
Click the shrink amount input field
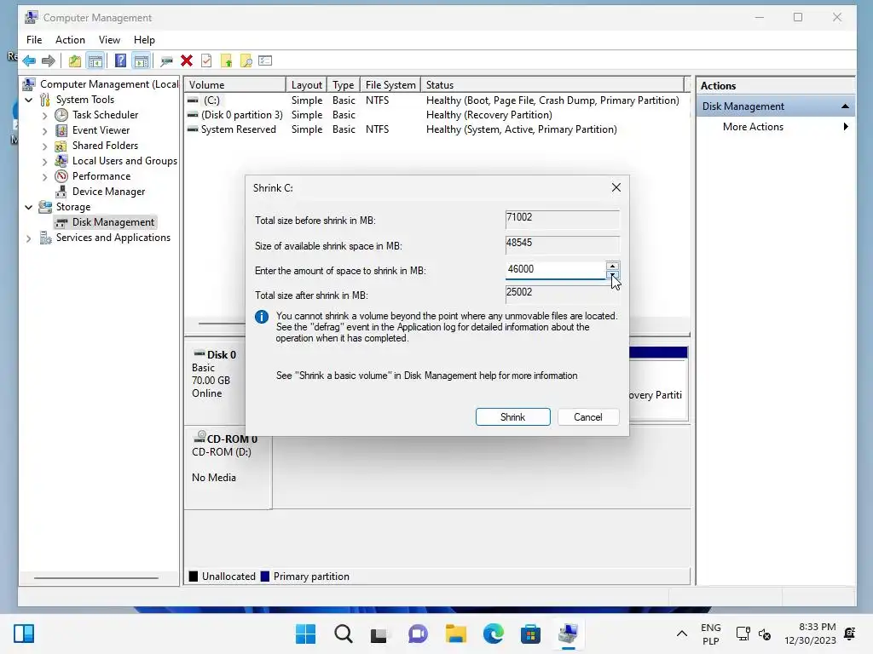coord(556,269)
